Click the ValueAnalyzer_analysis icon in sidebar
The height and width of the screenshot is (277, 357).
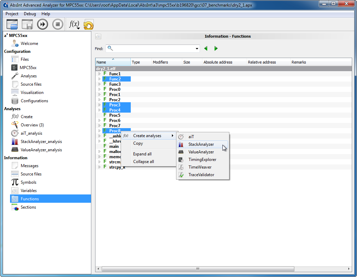coord(15,150)
